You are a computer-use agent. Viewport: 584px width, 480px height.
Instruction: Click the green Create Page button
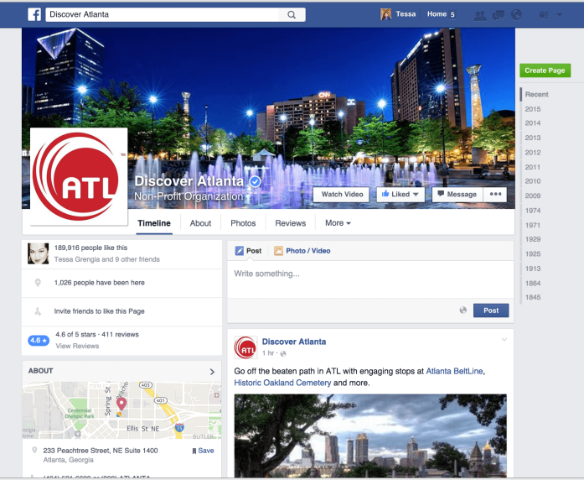545,70
